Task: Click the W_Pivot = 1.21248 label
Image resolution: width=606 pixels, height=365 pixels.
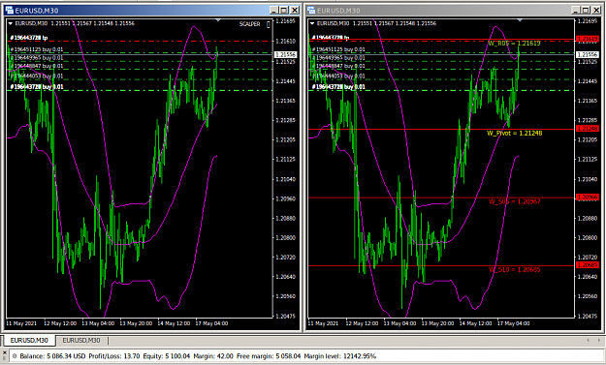Action: [x=515, y=133]
